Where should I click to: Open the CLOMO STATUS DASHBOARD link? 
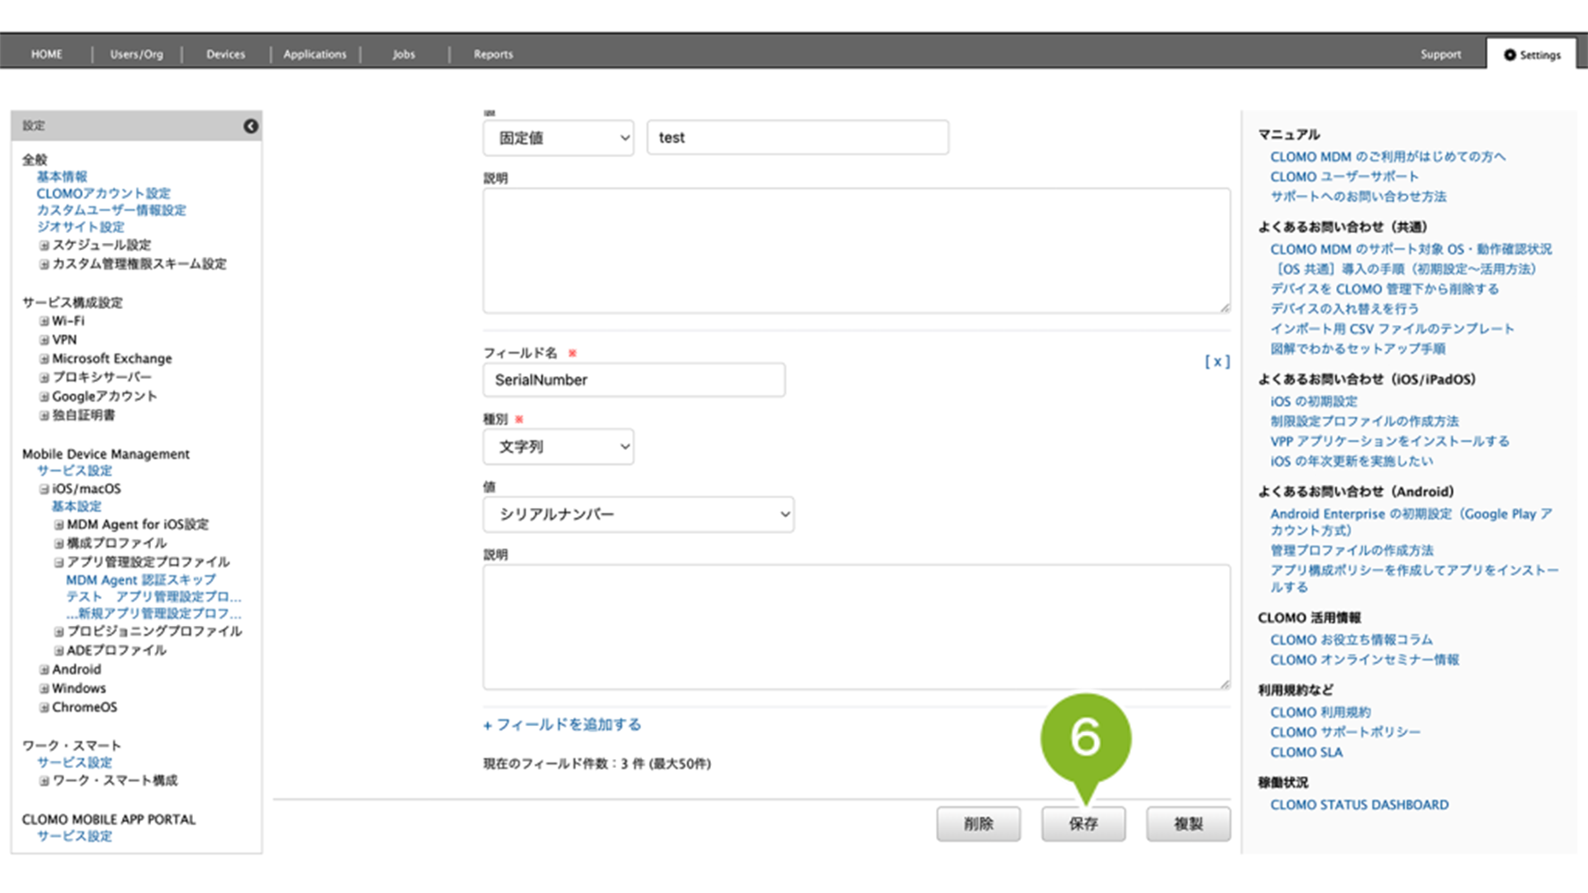(1358, 805)
